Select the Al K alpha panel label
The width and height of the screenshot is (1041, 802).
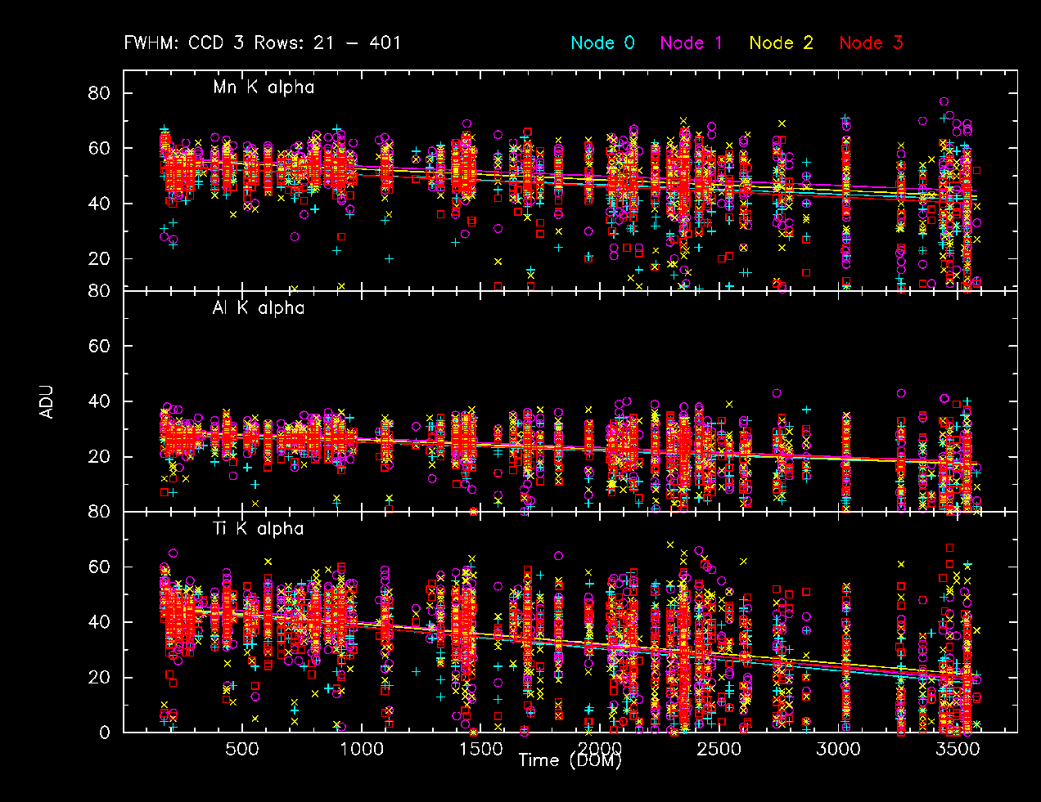coord(259,307)
